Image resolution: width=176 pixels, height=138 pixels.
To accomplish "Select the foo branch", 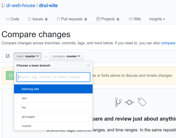I will tap(53, 107).
